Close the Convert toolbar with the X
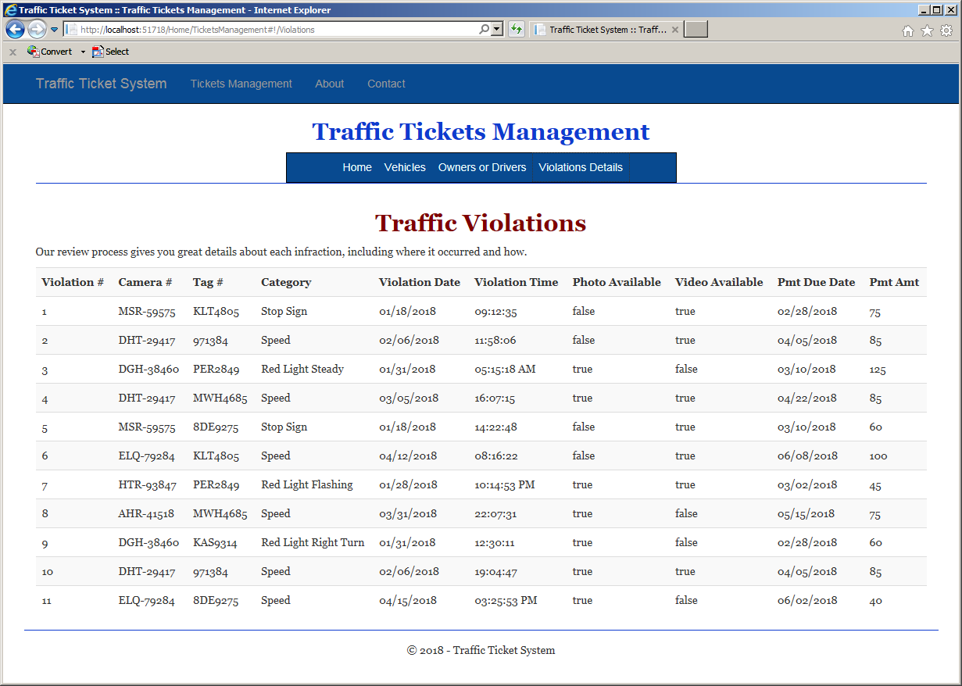 click(13, 52)
